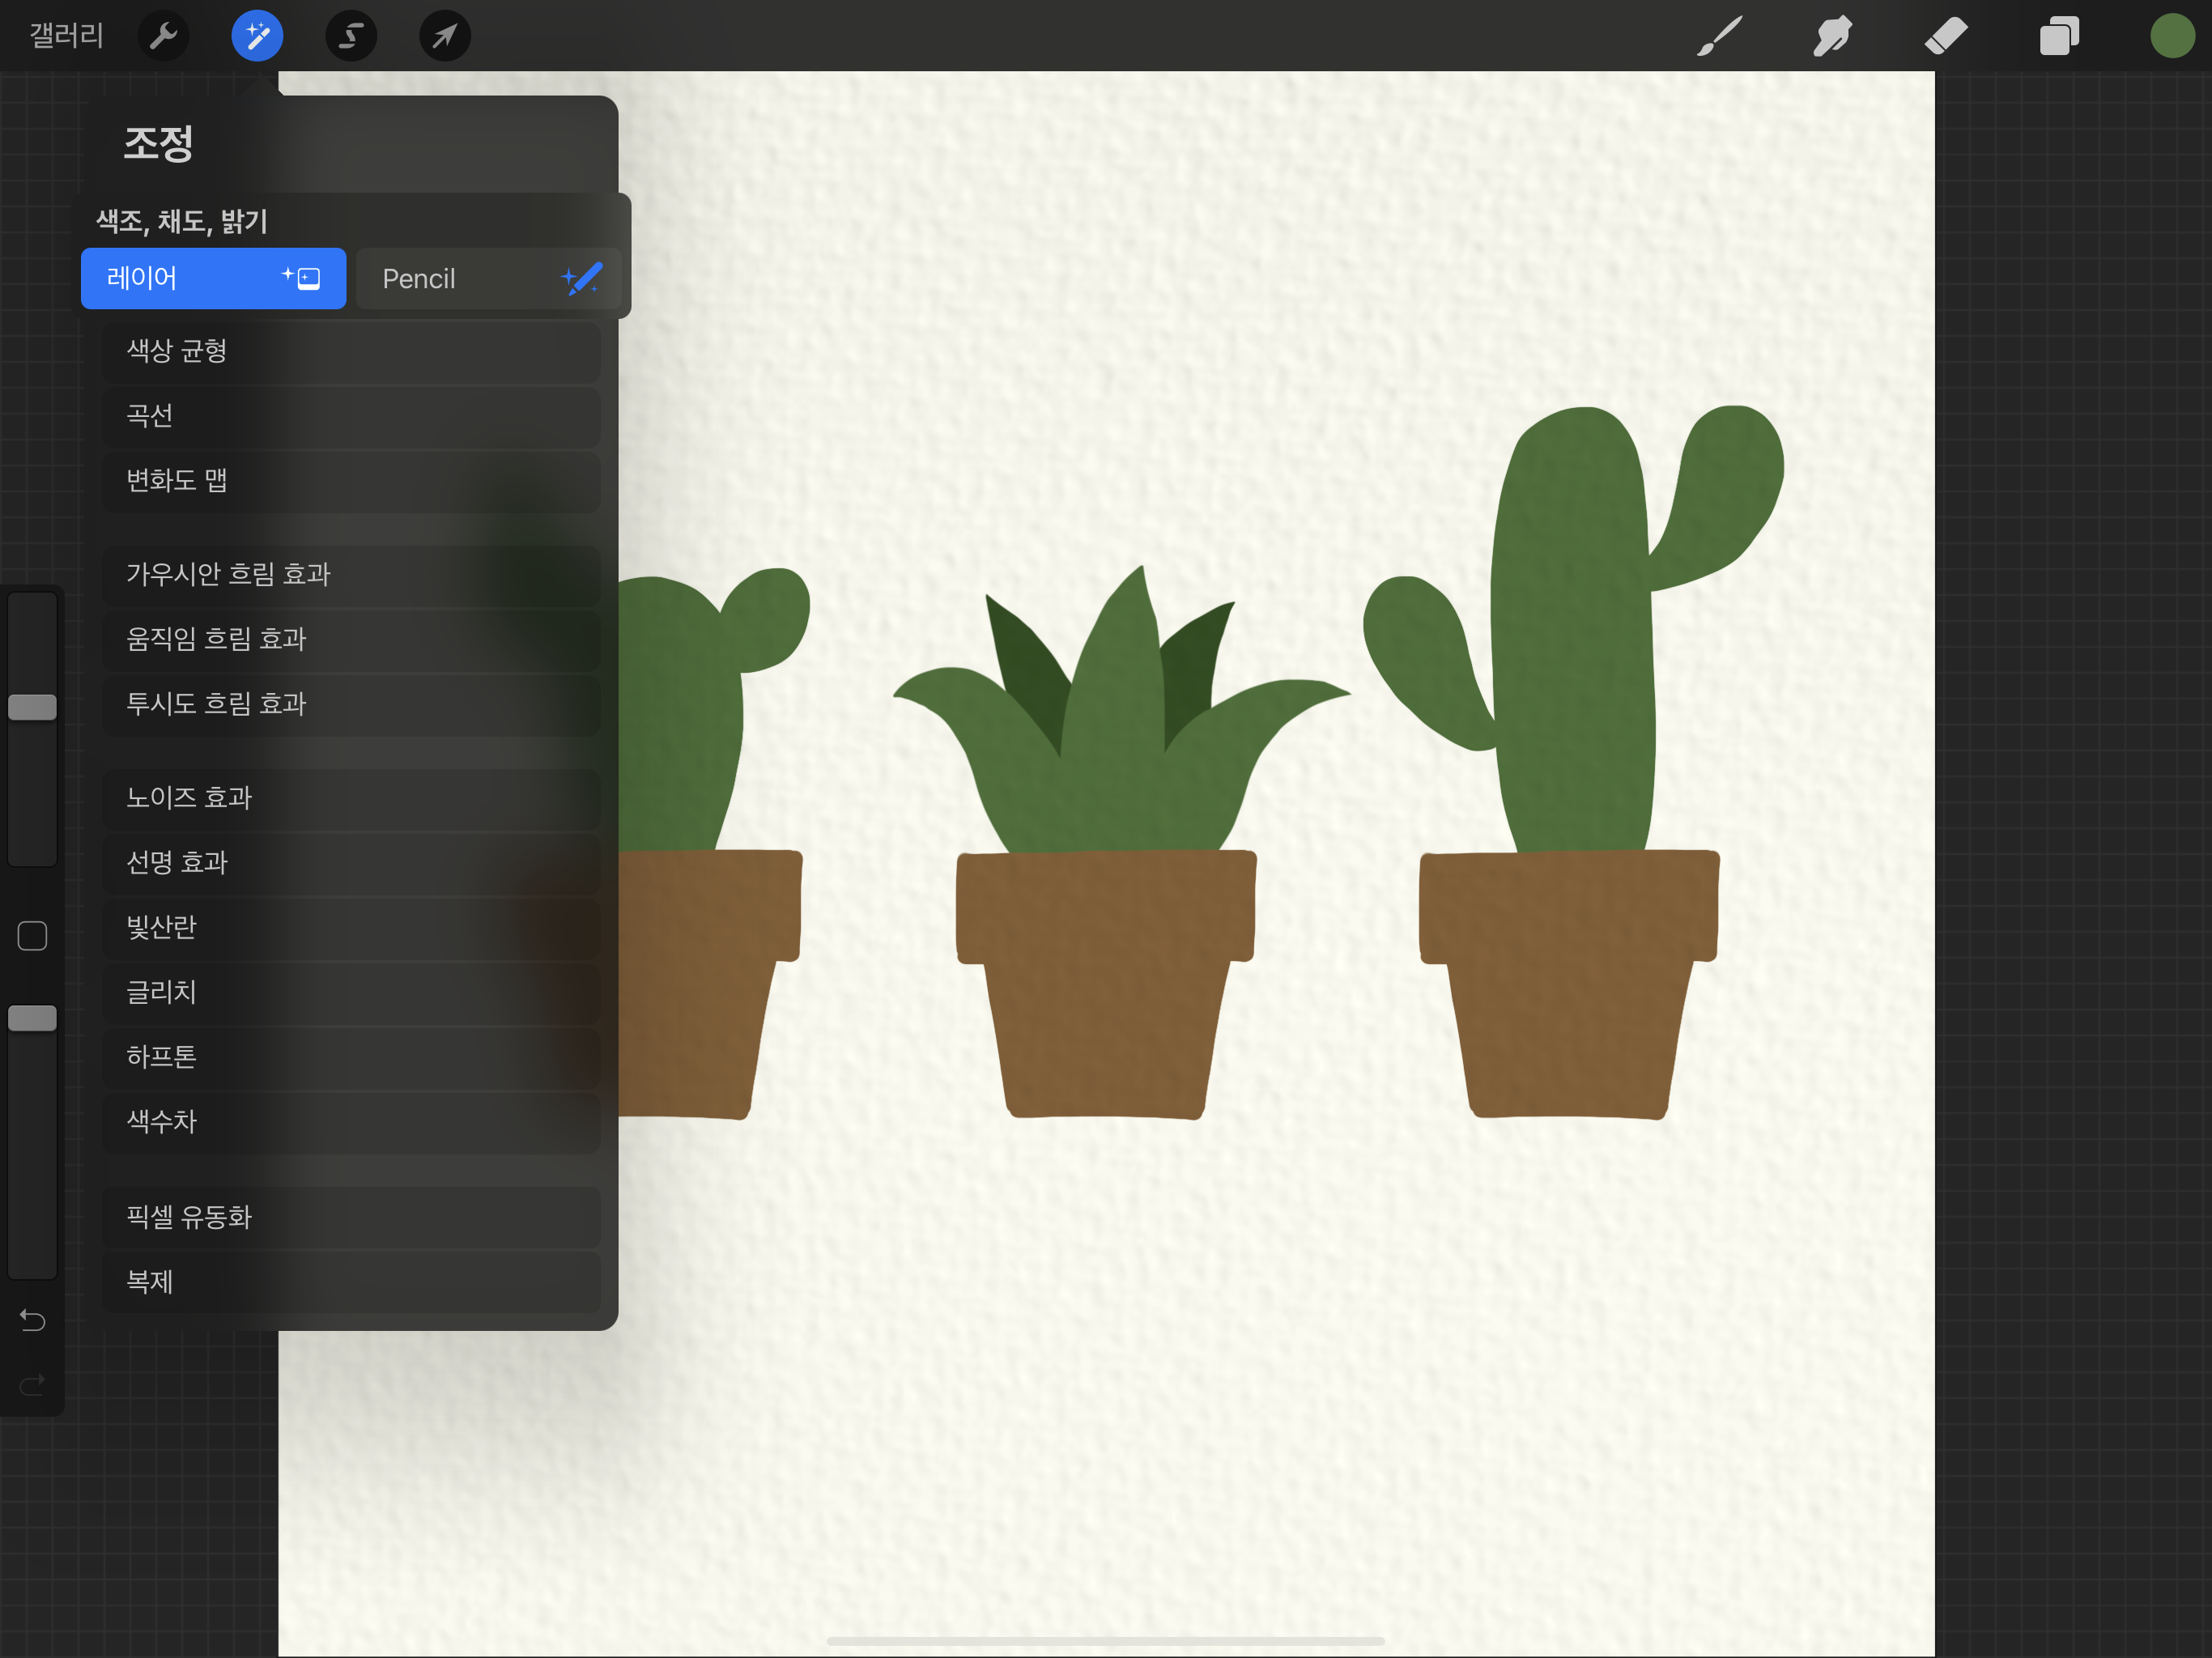Select the Smudge tool
This screenshot has height=1658, width=2212.
pyautogui.click(x=1832, y=36)
